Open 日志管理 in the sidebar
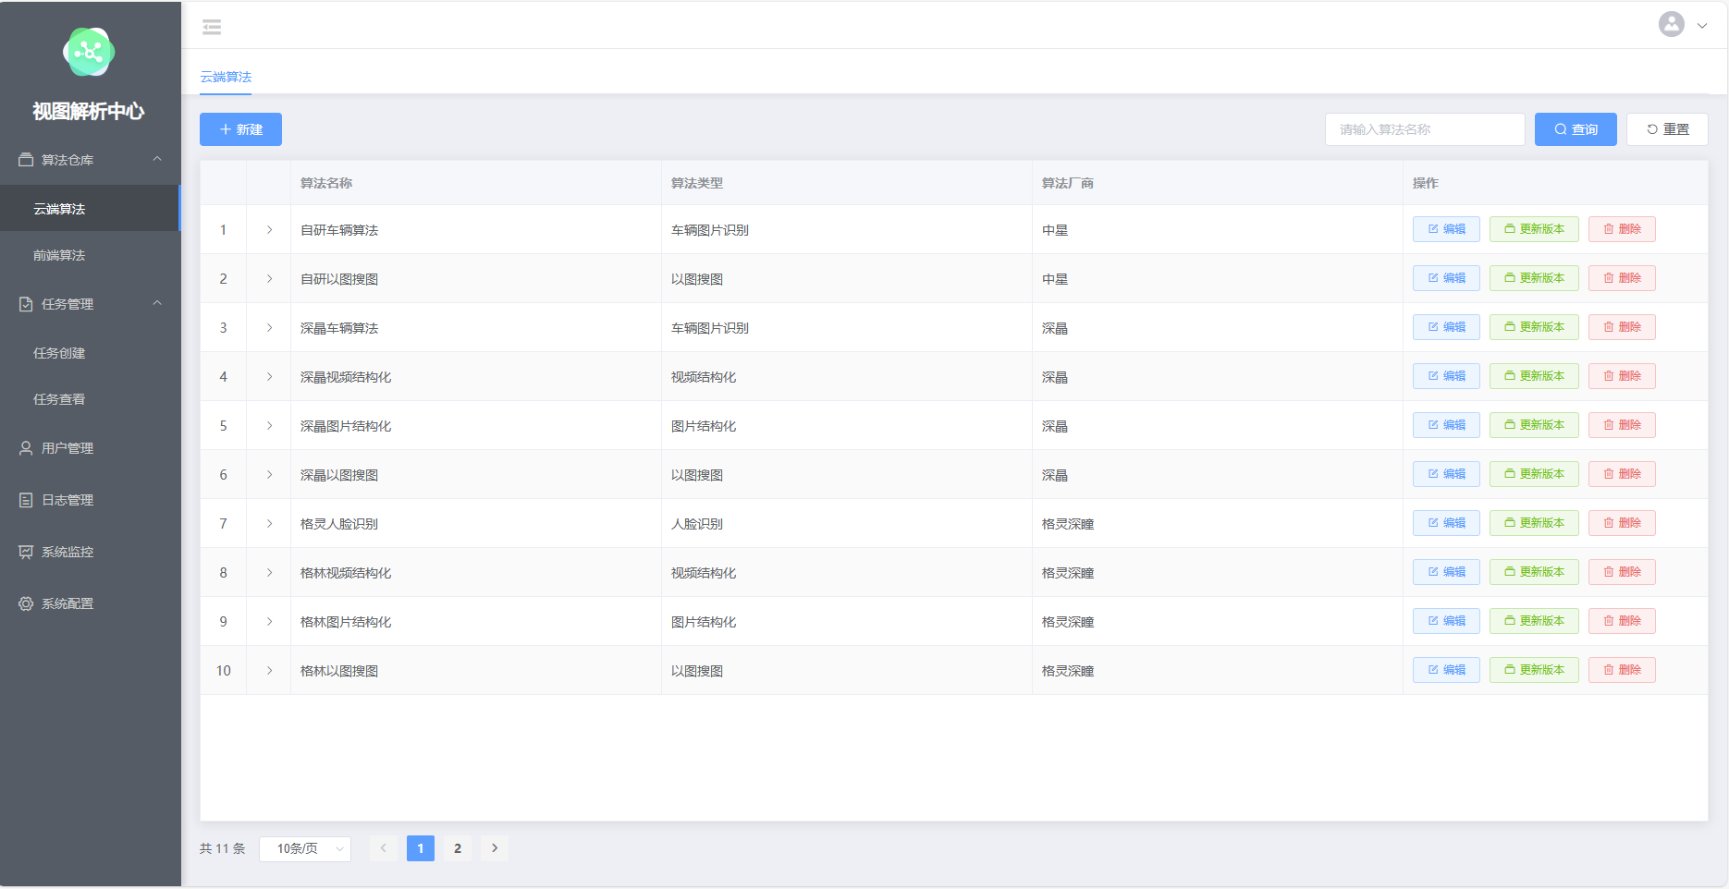Image resolution: width=1729 pixels, height=889 pixels. coord(90,500)
